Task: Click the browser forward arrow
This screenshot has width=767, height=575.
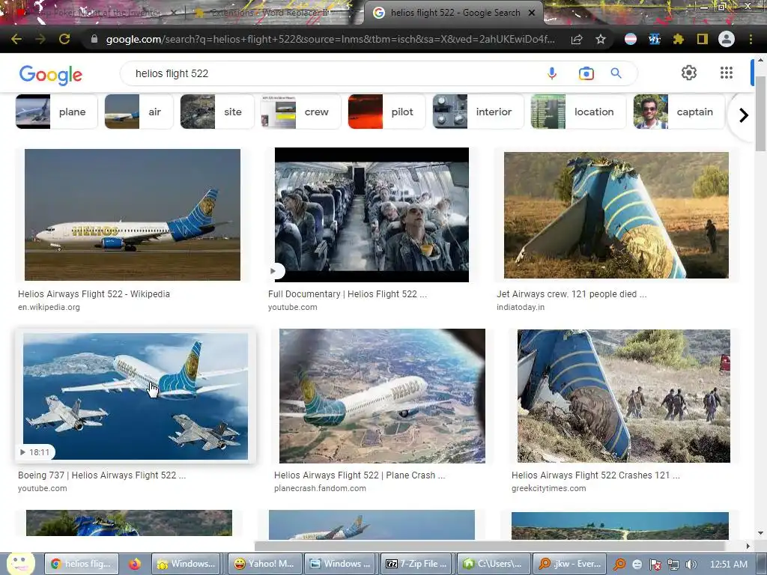Action: (40, 39)
